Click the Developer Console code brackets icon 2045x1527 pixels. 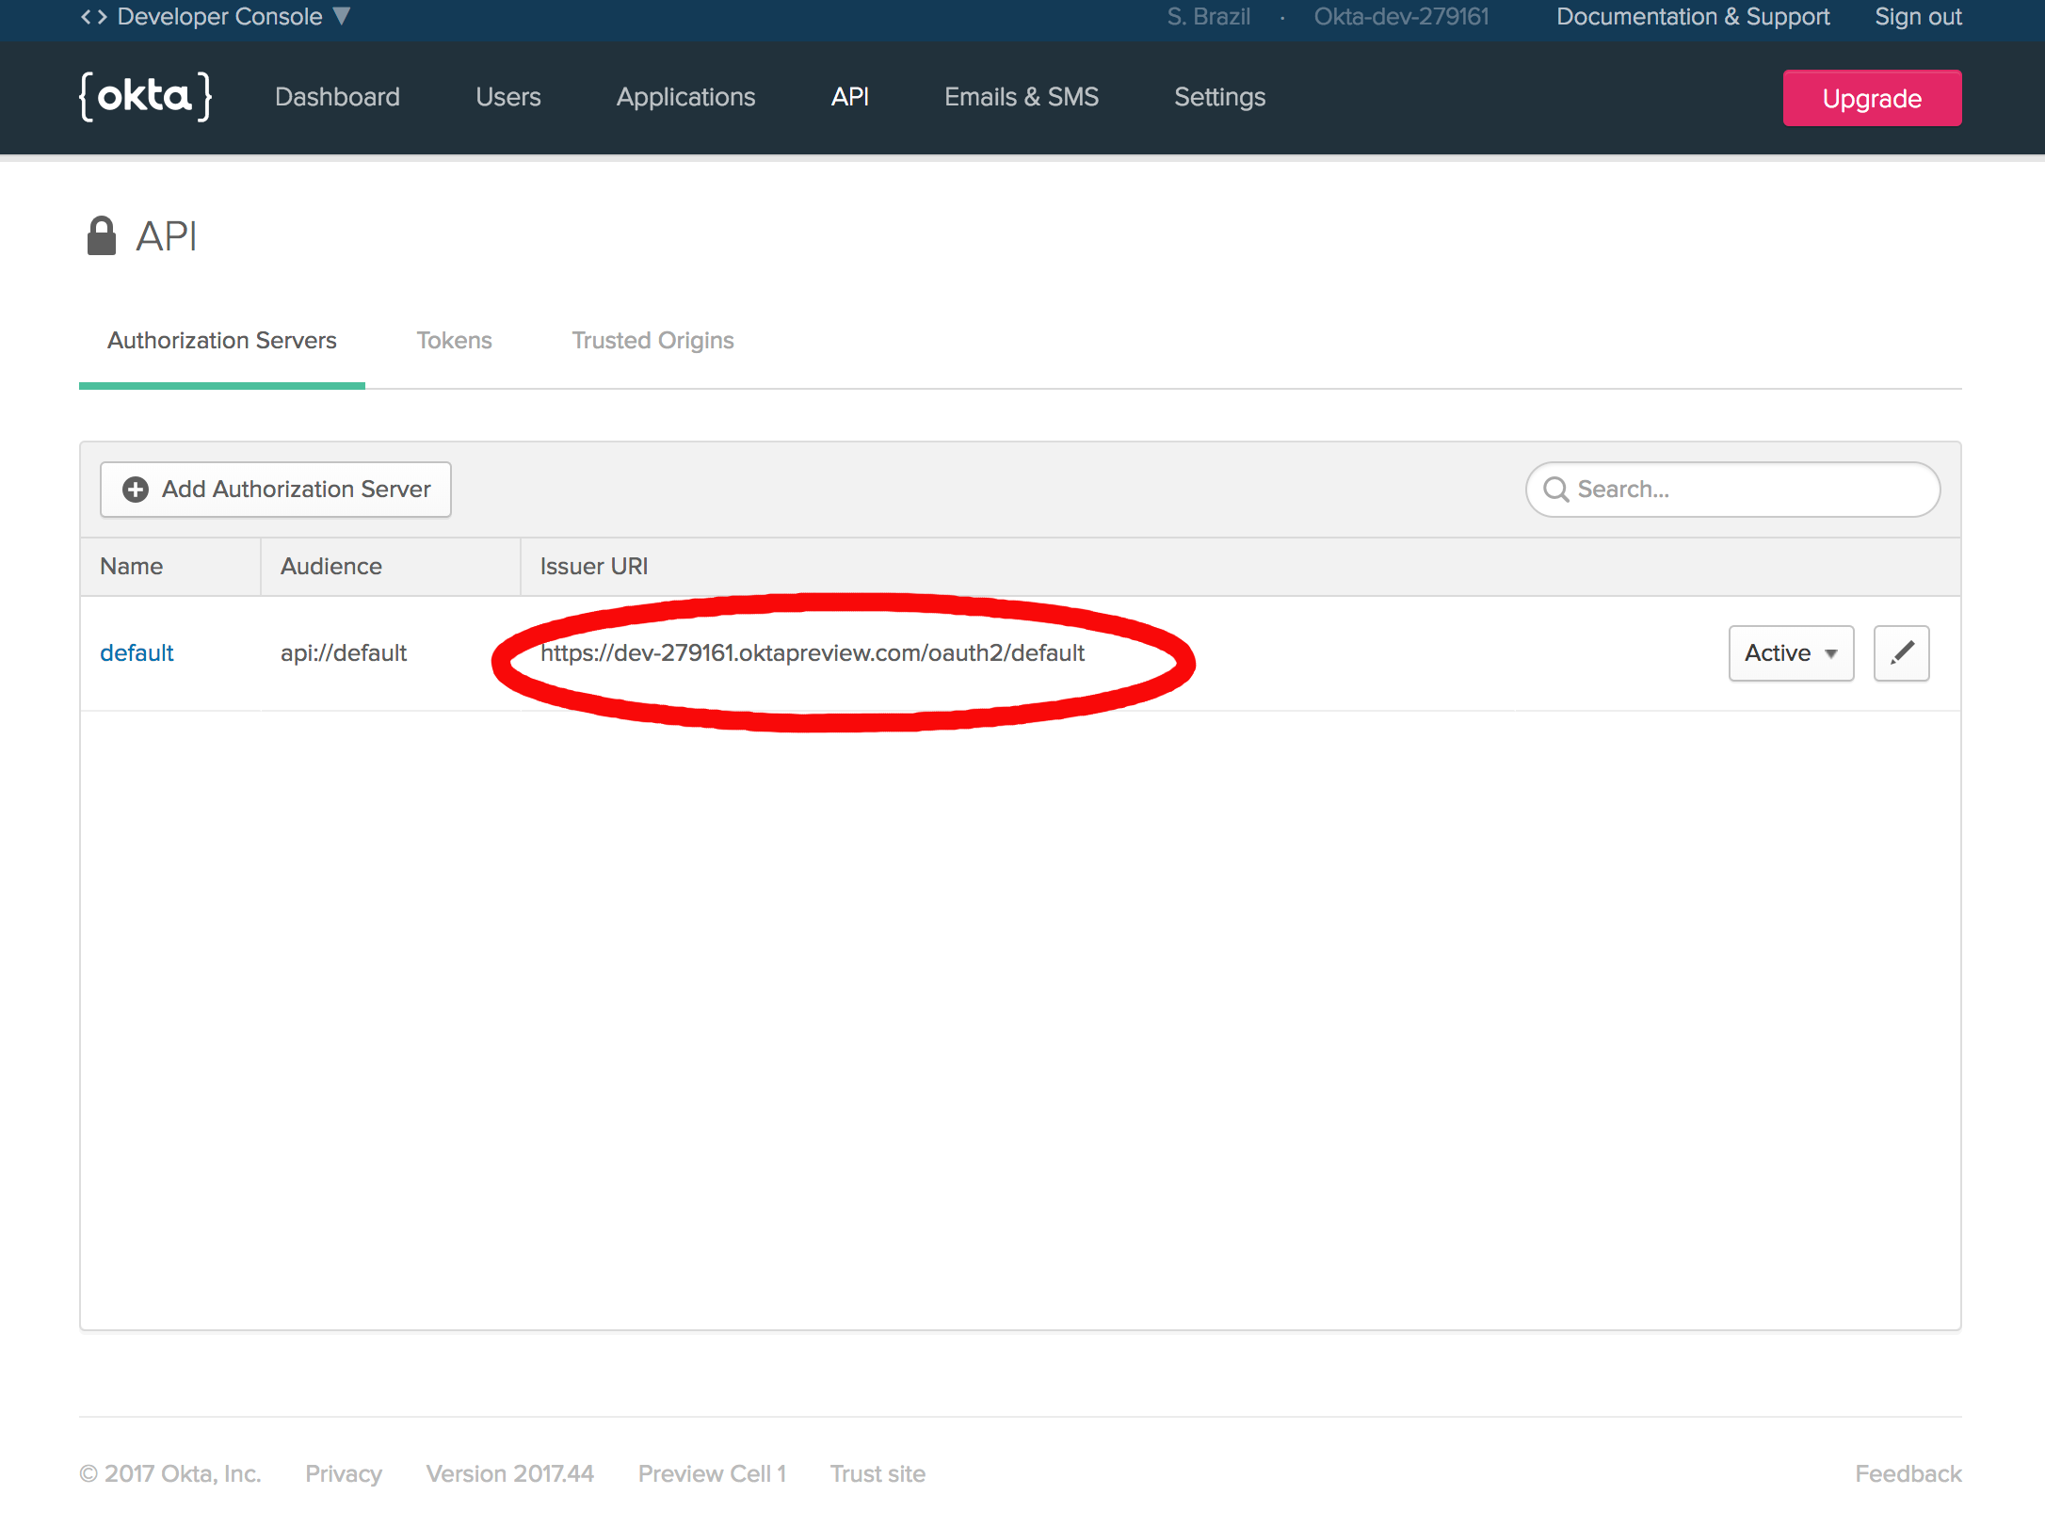93,17
